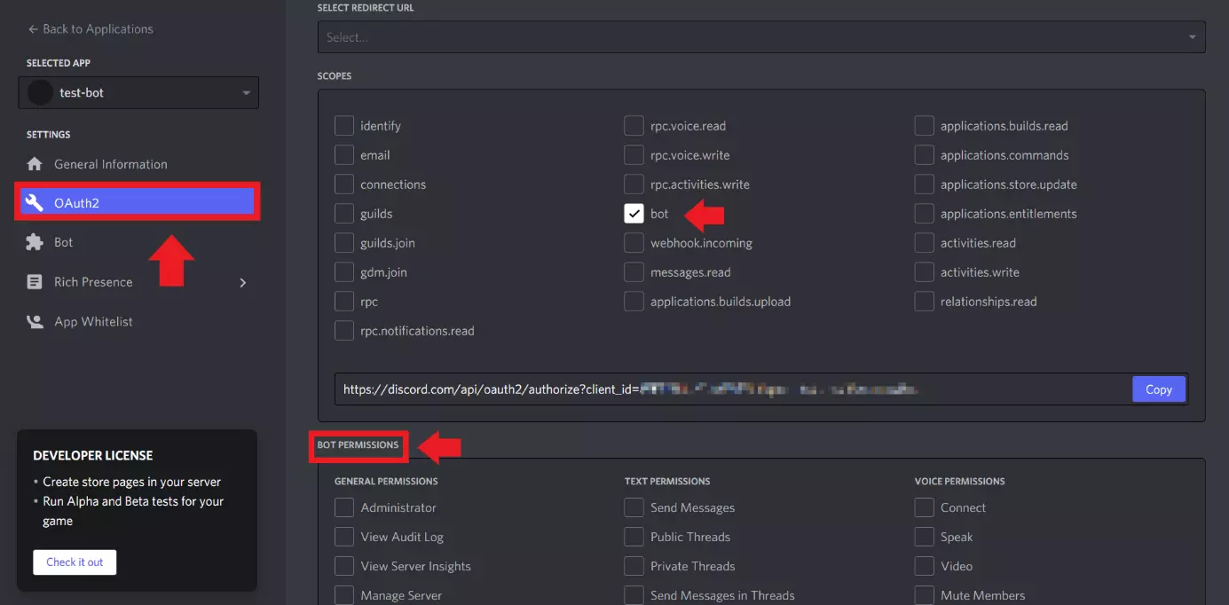This screenshot has width=1229, height=605.
Task: Click the VOICE PERMISSIONS heading
Action: pyautogui.click(x=960, y=481)
